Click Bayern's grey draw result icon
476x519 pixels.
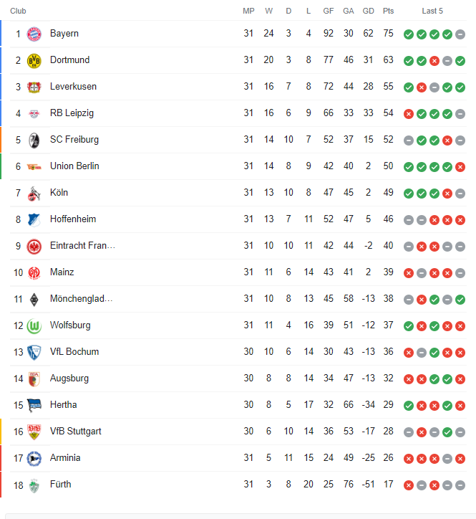point(460,34)
